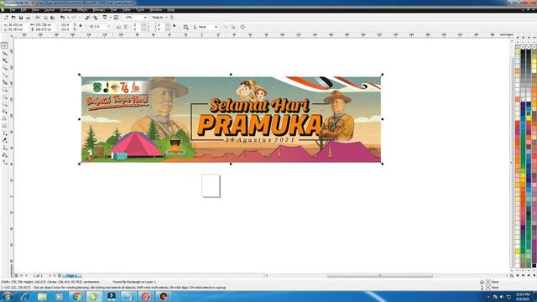Image resolution: width=537 pixels, height=302 pixels.
Task: Select the Eyedropper tool
Action: click(4, 140)
